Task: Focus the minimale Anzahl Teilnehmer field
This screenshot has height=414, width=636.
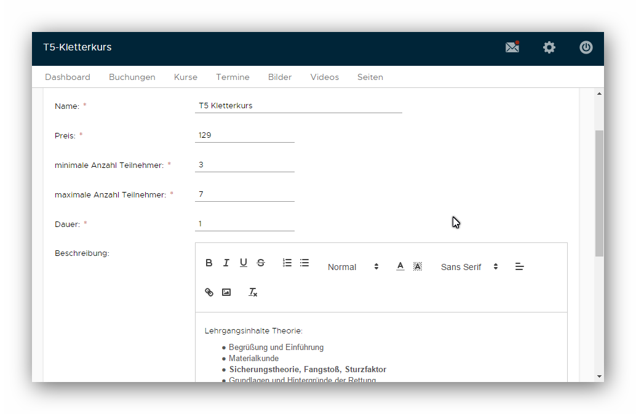Action: click(x=245, y=165)
